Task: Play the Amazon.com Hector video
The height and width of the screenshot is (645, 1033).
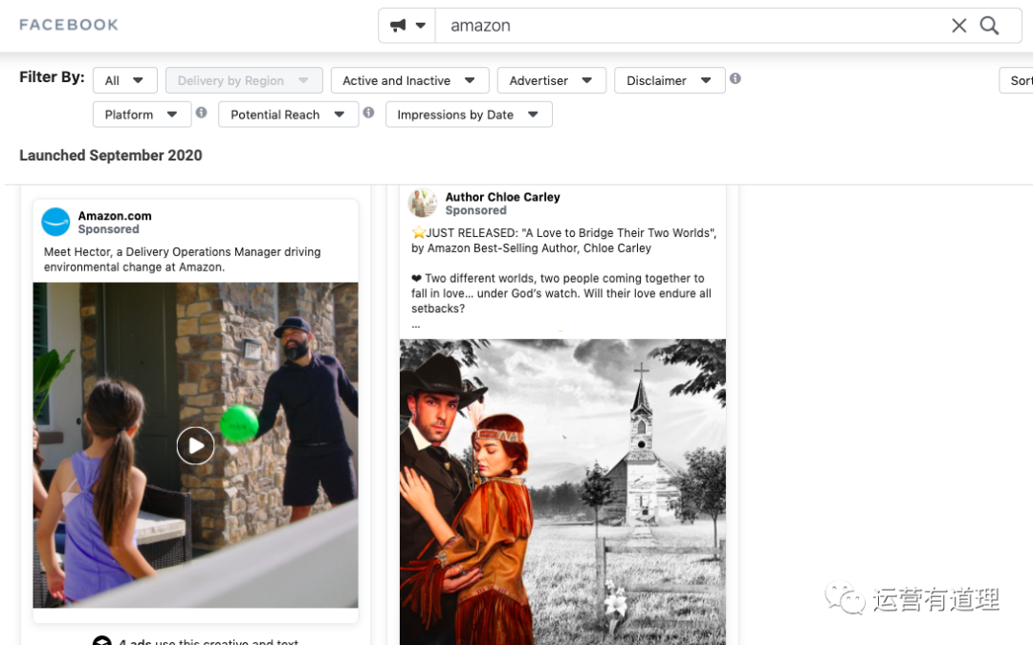Action: [195, 445]
